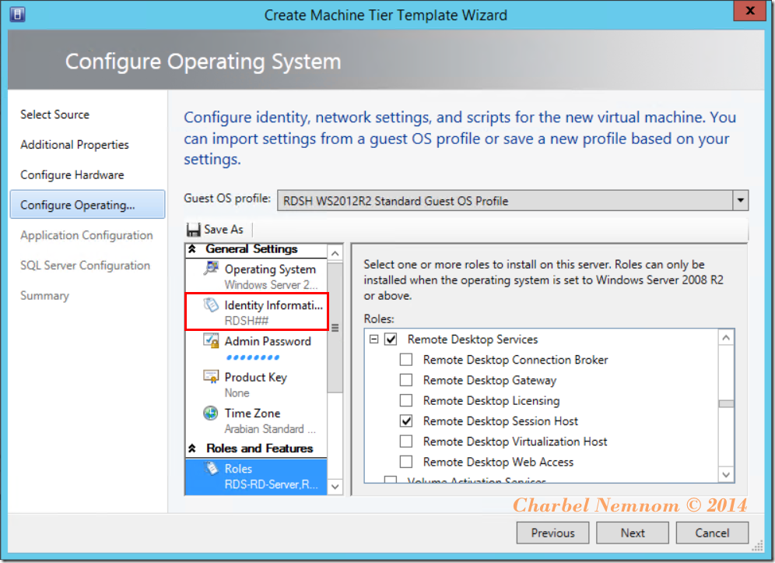Select the Configure Operating System step
This screenshot has height=563, width=775.
coord(87,204)
